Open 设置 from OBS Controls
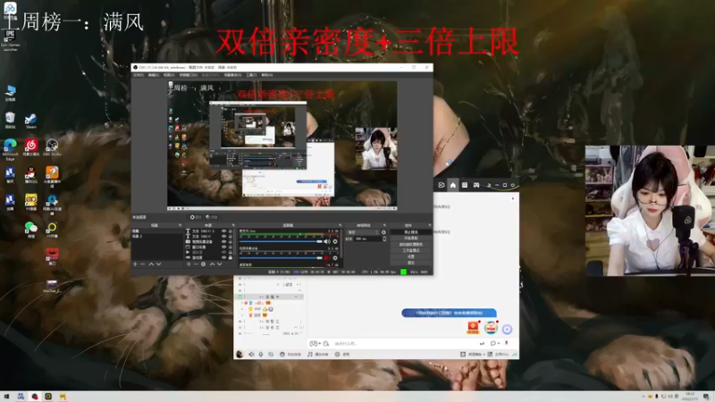 tap(411, 256)
